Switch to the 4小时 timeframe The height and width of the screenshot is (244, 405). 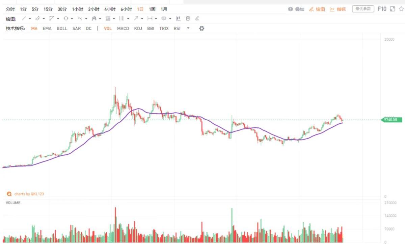point(110,9)
